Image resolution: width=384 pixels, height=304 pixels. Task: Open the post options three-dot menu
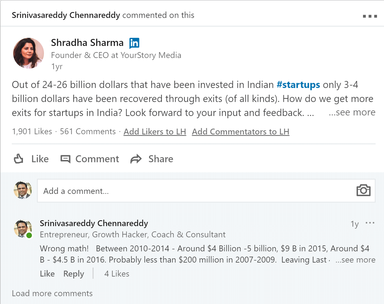(x=370, y=16)
